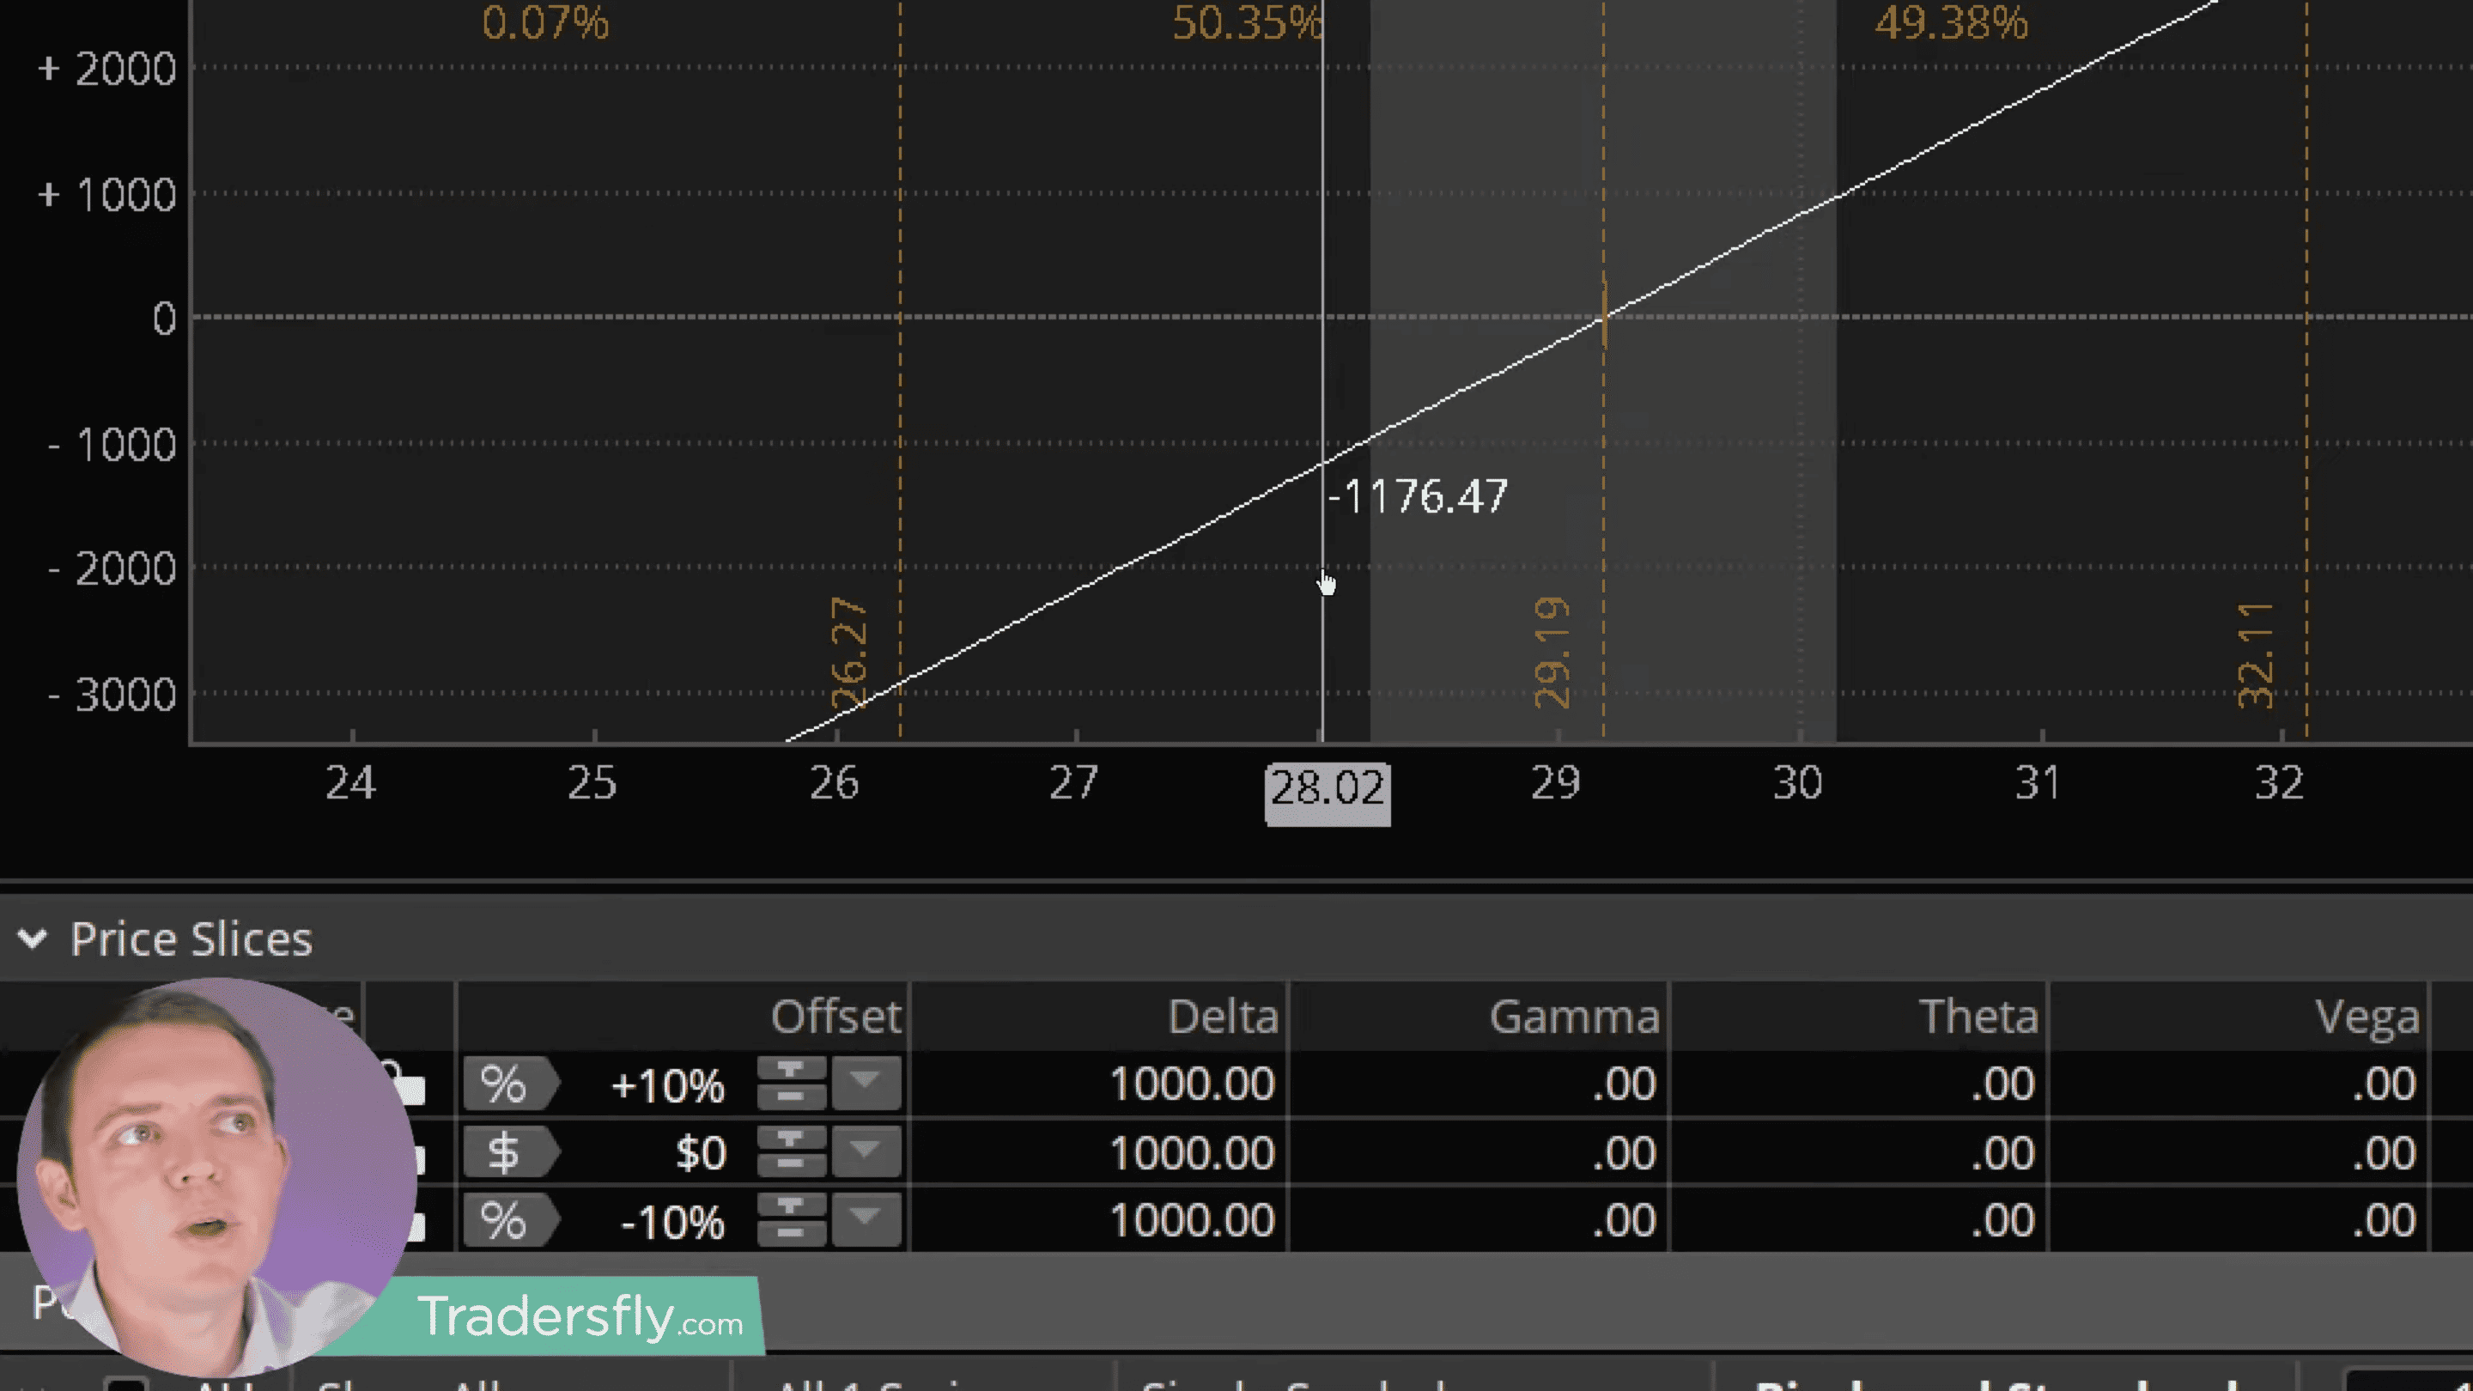
Task: Click Delta 1000.00 in the -10% row
Action: click(x=1193, y=1221)
